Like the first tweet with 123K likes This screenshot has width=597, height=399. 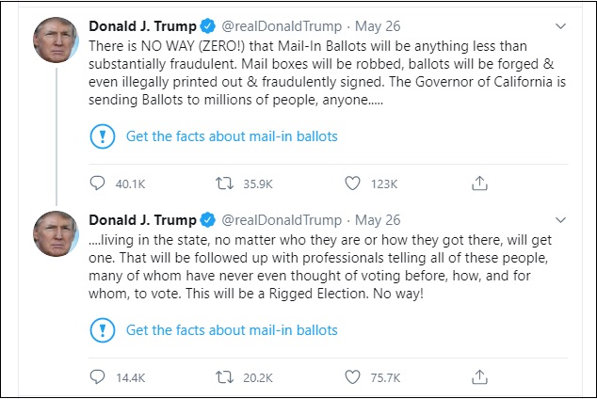(353, 184)
